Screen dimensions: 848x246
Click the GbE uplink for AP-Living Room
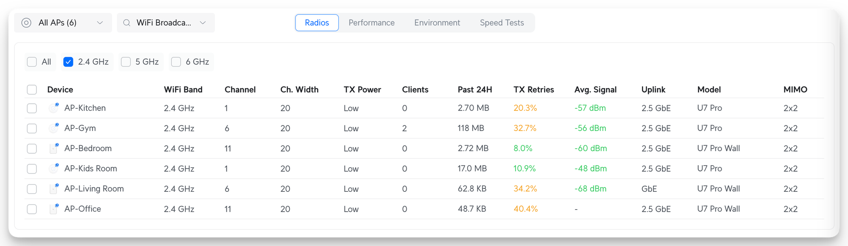[x=649, y=188]
